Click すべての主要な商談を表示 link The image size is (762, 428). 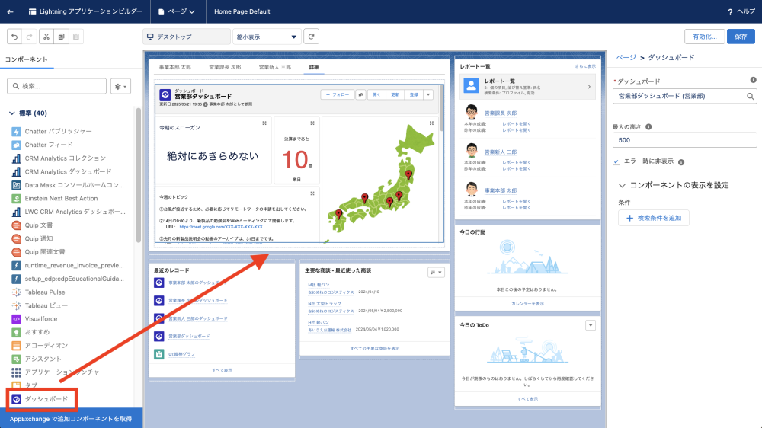(375, 348)
